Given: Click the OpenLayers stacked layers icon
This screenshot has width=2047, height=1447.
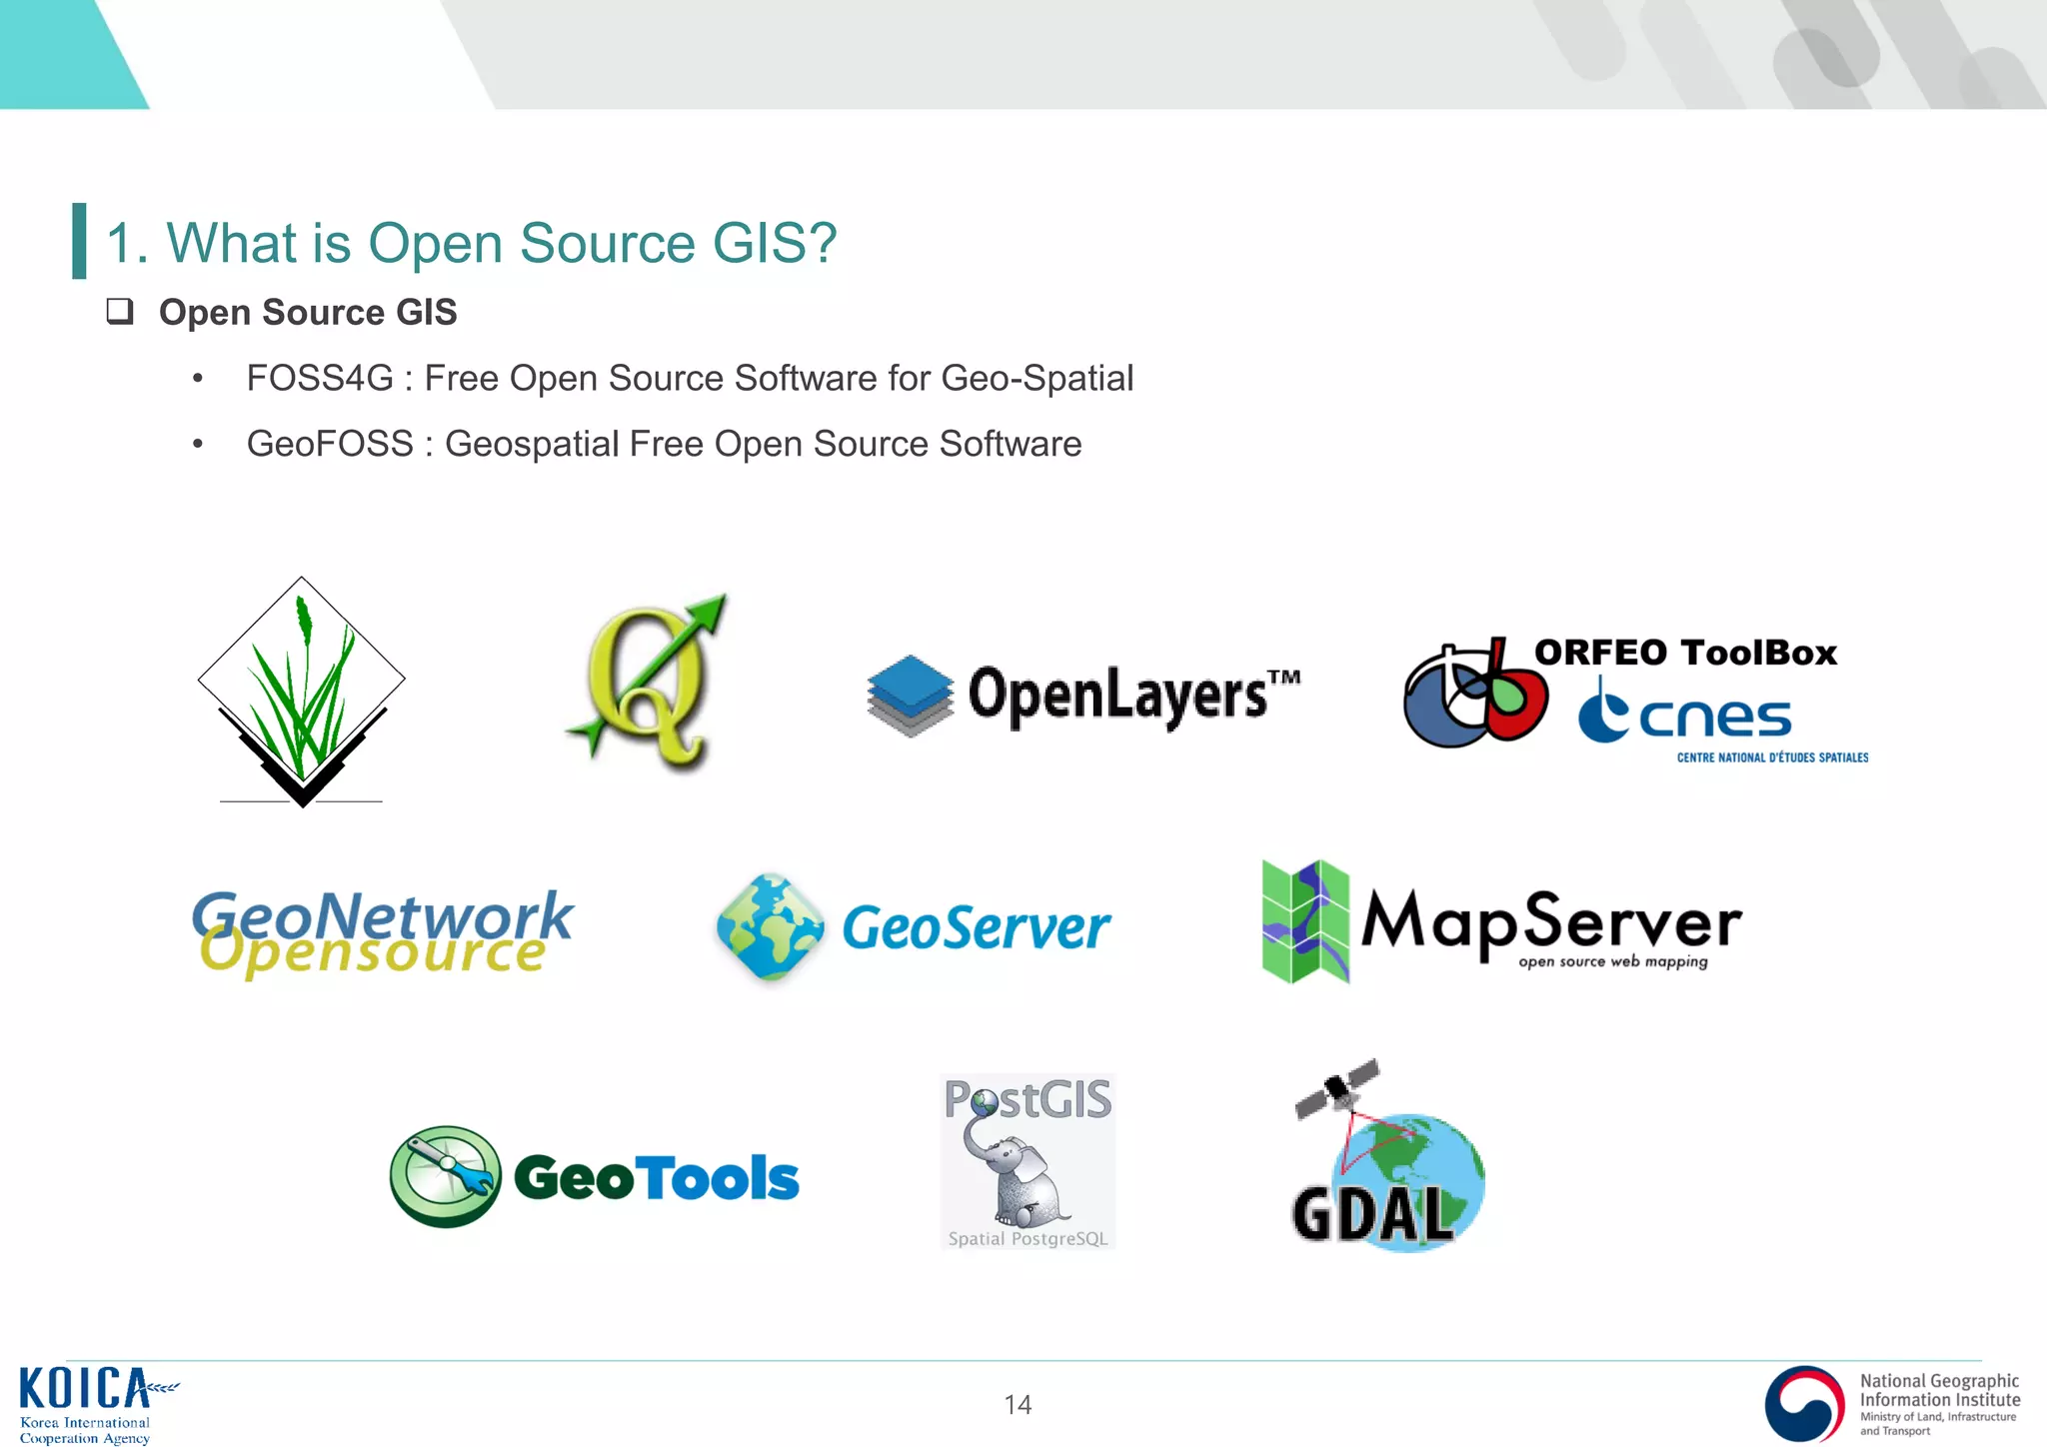Looking at the screenshot, I should click(909, 696).
